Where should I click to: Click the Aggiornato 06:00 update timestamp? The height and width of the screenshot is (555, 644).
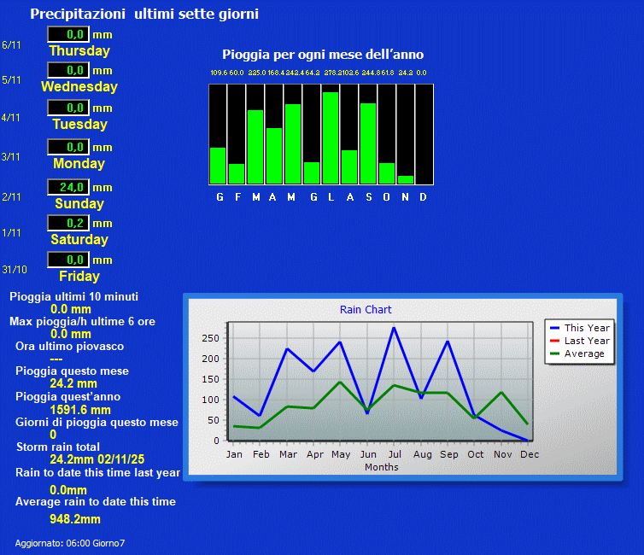[x=70, y=543]
